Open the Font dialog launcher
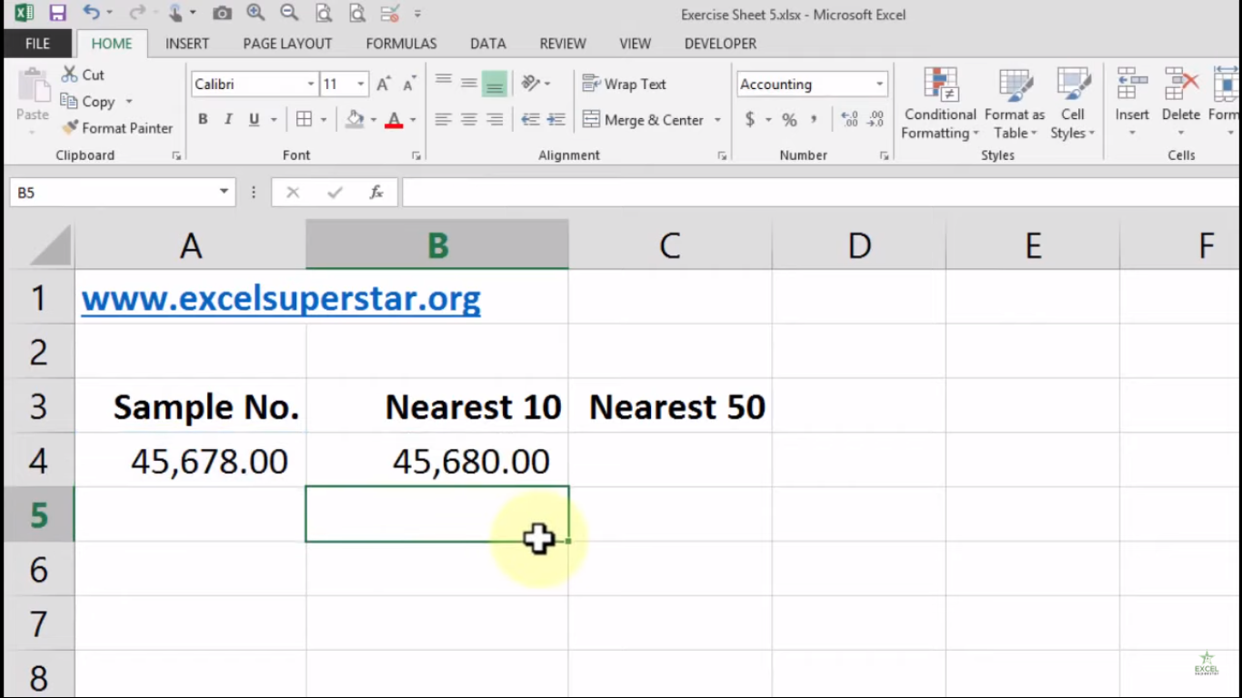This screenshot has height=698, width=1242. pos(416,156)
